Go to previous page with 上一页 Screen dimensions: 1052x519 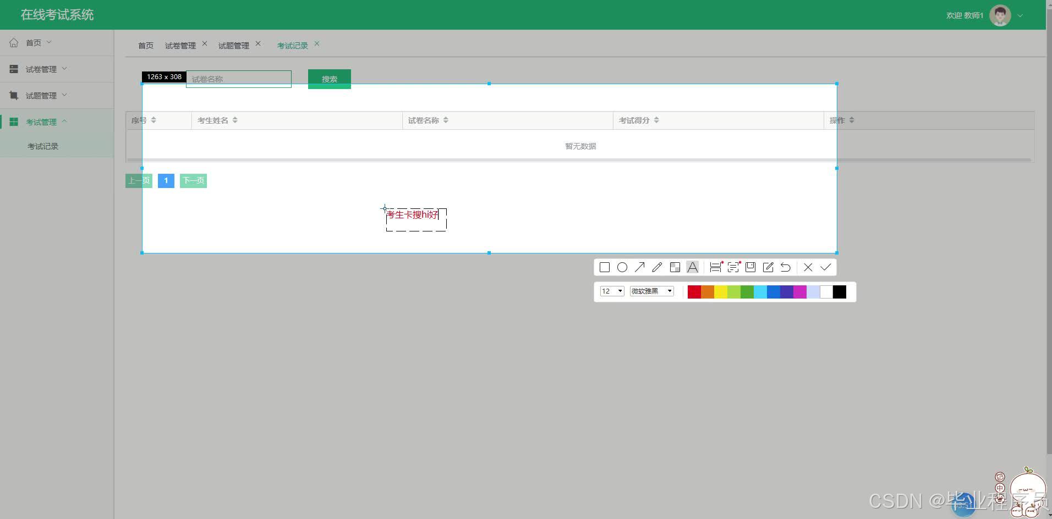pos(139,180)
